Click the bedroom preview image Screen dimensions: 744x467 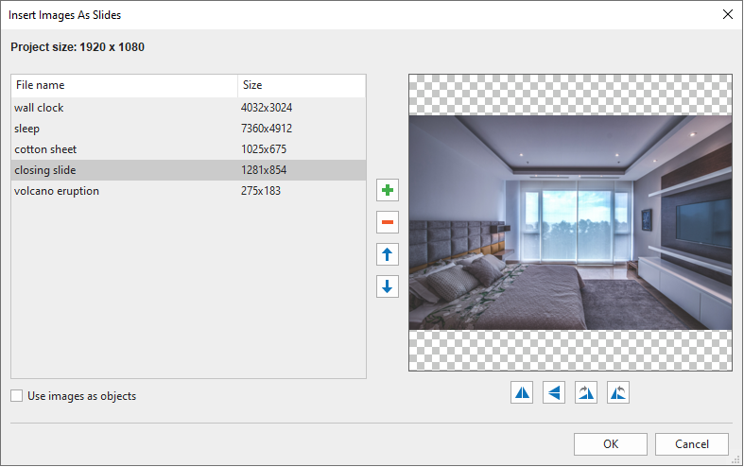pos(570,222)
